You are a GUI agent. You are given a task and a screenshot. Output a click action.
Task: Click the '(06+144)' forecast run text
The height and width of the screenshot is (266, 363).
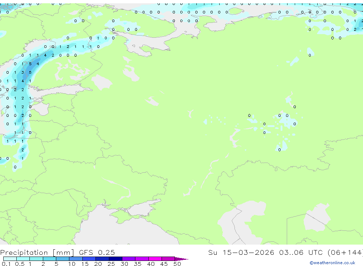tap(346, 253)
